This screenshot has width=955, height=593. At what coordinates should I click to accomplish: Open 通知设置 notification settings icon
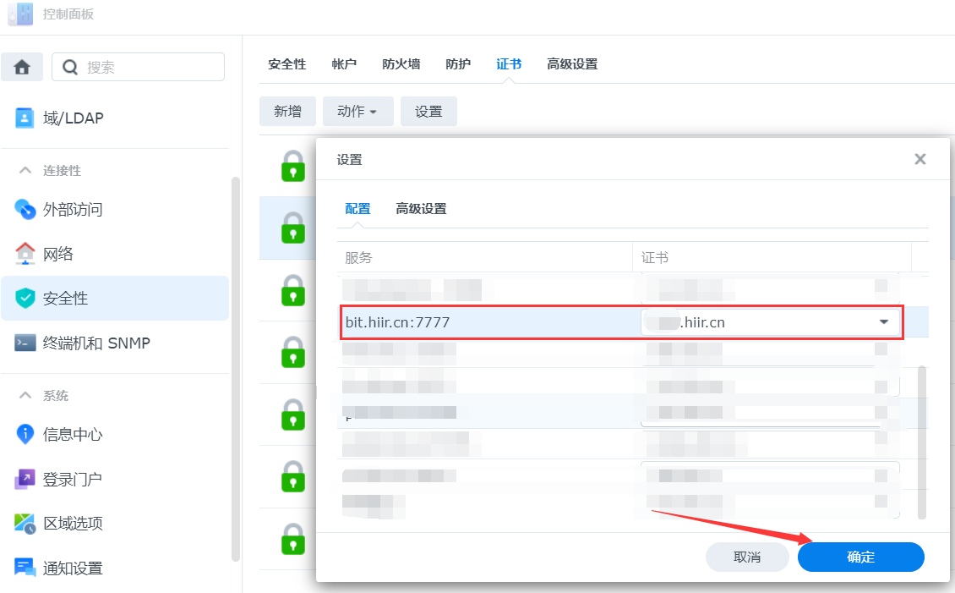(25, 568)
